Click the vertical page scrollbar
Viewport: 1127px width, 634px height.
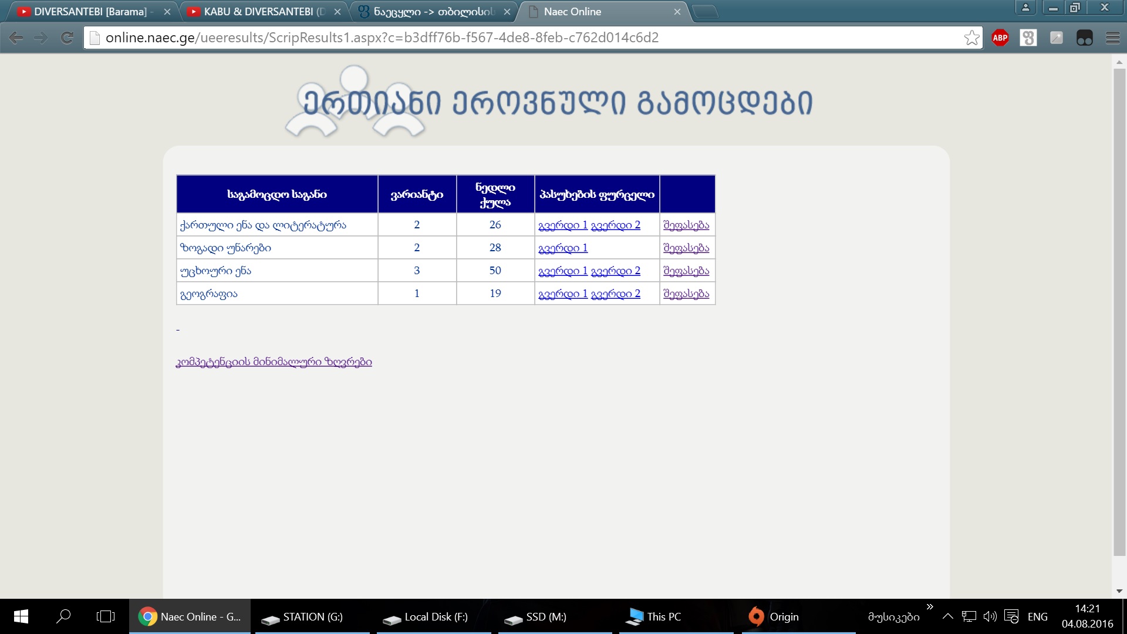pyautogui.click(x=1119, y=311)
